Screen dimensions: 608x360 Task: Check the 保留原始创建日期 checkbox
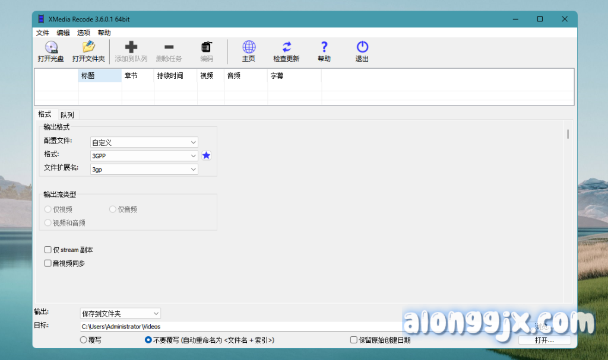pos(354,340)
